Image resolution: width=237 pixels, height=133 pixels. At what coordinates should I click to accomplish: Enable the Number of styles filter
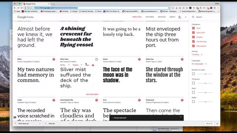[x=193, y=74]
